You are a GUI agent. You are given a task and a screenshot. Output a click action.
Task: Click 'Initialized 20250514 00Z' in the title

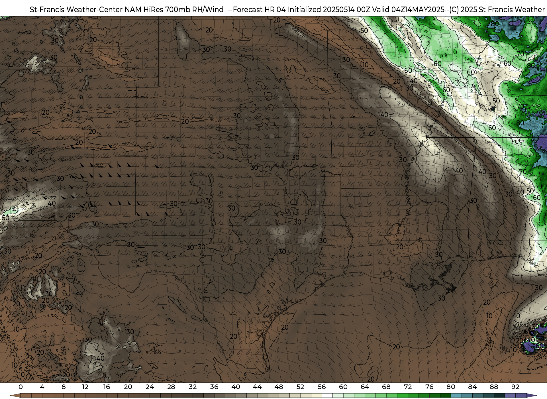pyautogui.click(x=329, y=10)
